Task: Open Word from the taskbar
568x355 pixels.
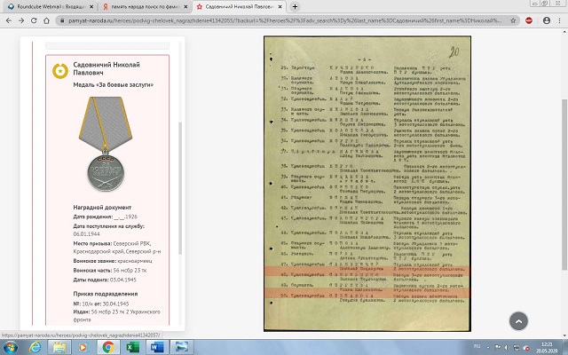Action: pos(157,347)
